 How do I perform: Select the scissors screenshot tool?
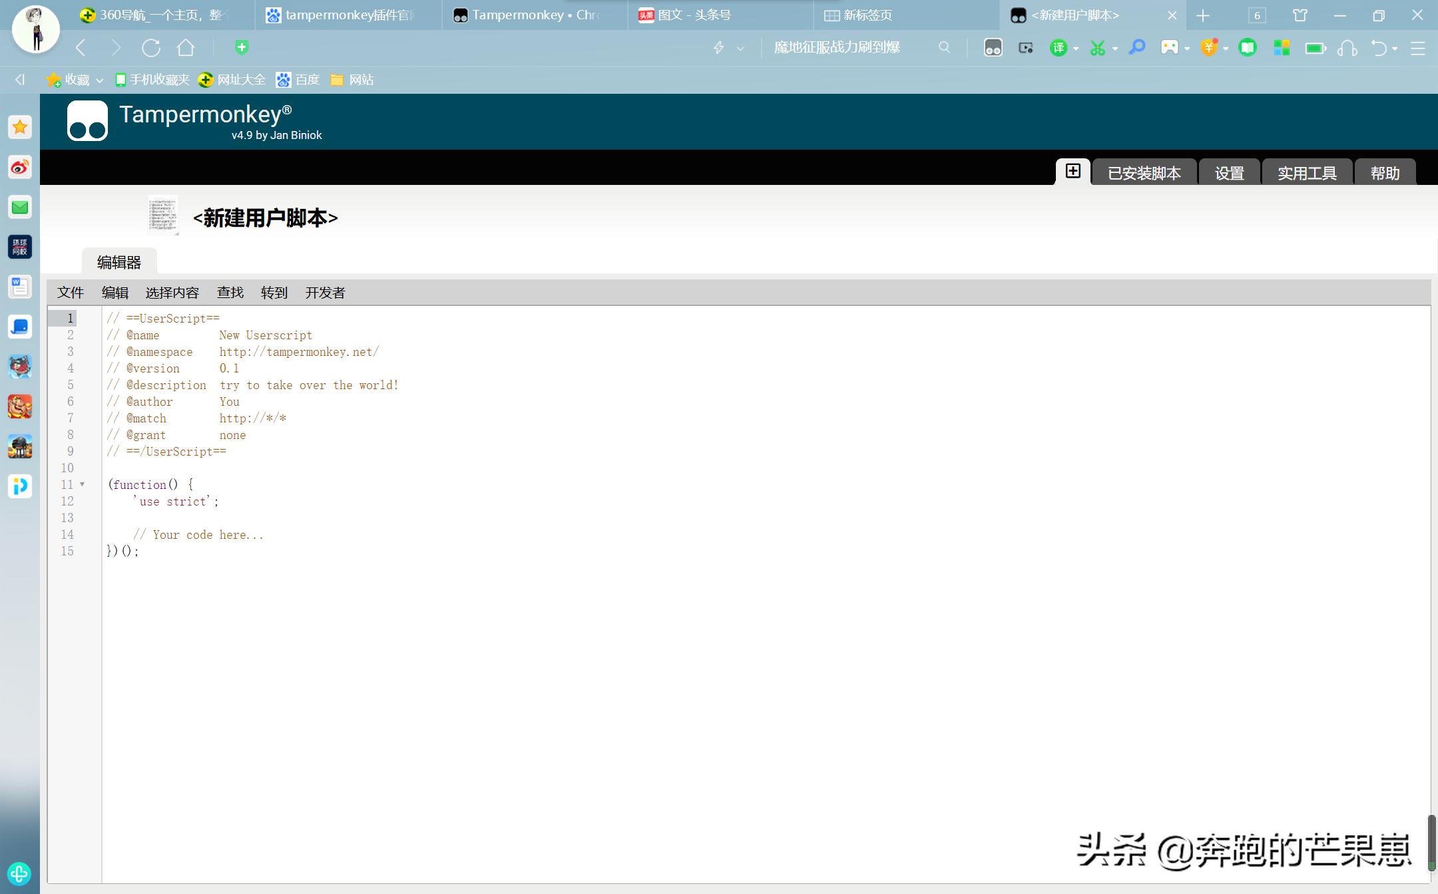[1098, 48]
